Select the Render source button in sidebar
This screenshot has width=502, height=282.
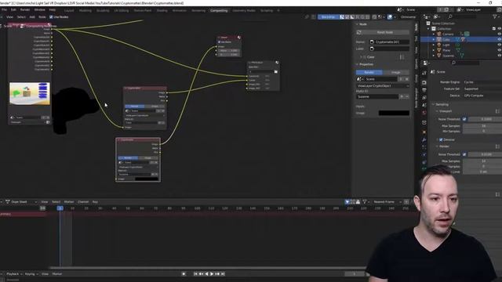point(369,72)
